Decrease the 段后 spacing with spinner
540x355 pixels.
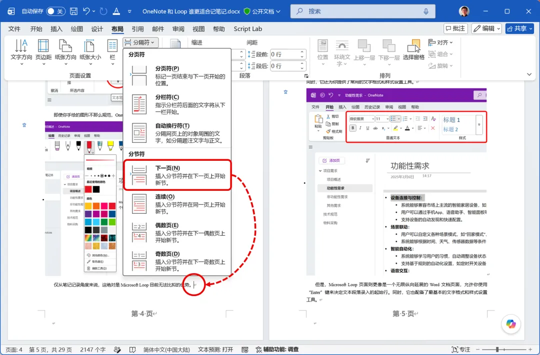302,68
